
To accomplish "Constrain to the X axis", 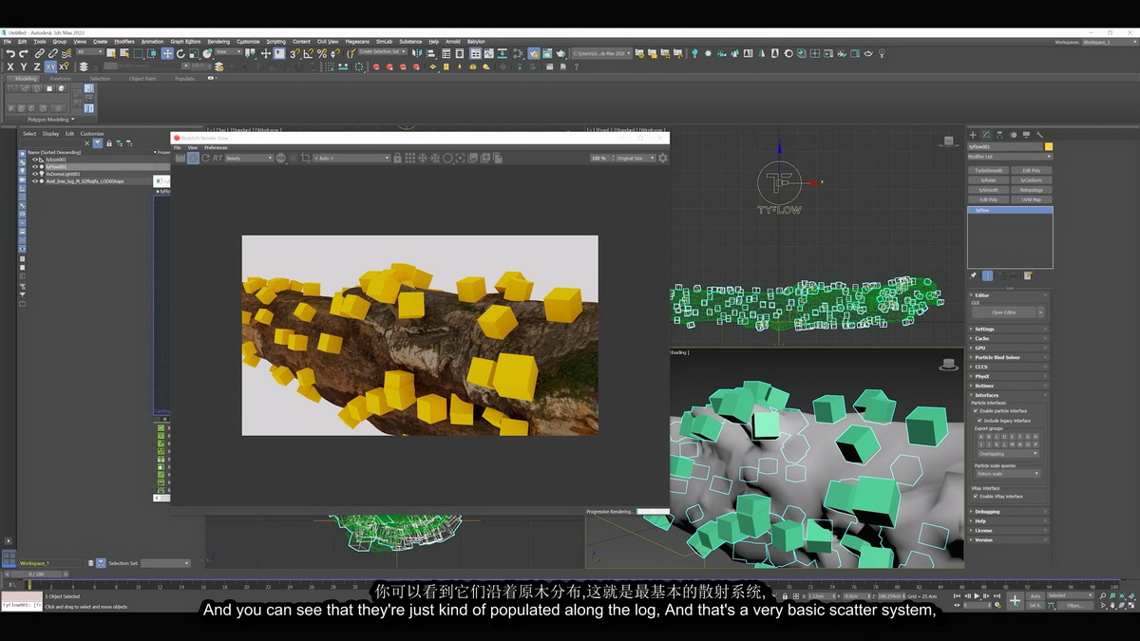I will 10,67.
